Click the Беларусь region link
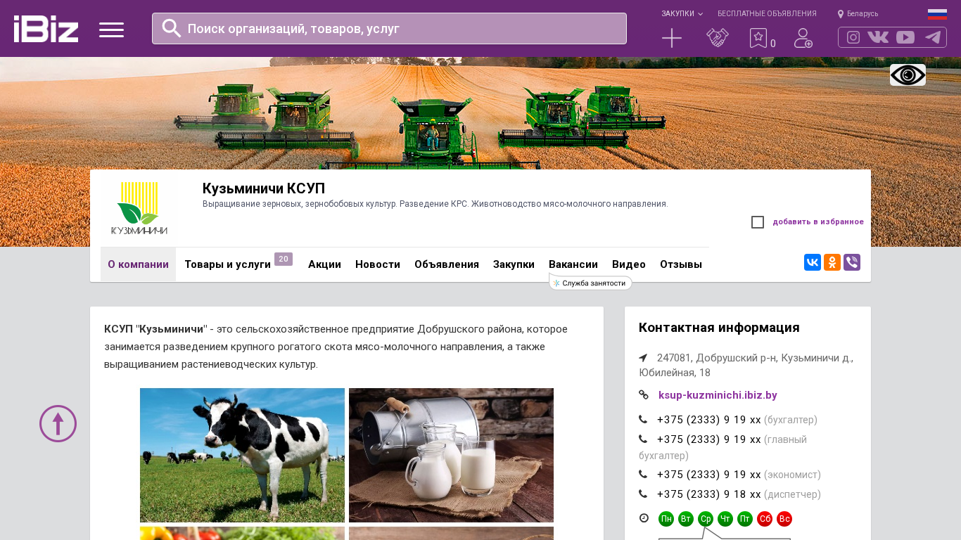Viewport: 961px width, 540px height. (x=863, y=14)
